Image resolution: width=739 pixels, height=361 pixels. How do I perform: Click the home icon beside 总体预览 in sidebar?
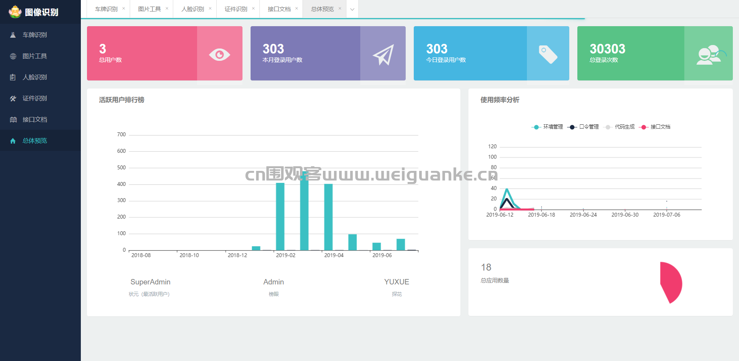pyautogui.click(x=13, y=141)
